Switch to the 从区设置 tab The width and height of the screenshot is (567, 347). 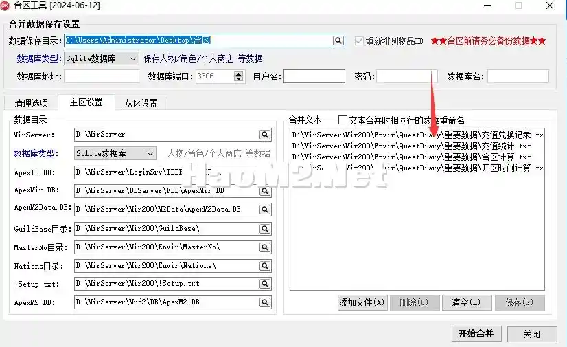click(141, 103)
